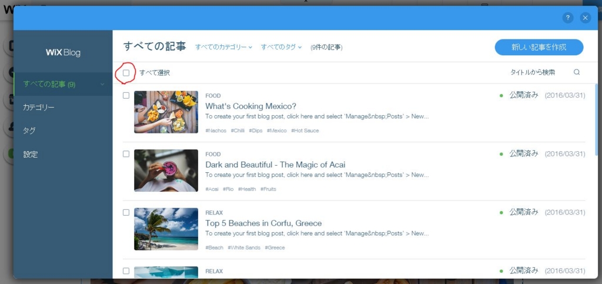Click the (9件の記事) post count text
Viewport: 602px width, 284px height.
point(327,47)
